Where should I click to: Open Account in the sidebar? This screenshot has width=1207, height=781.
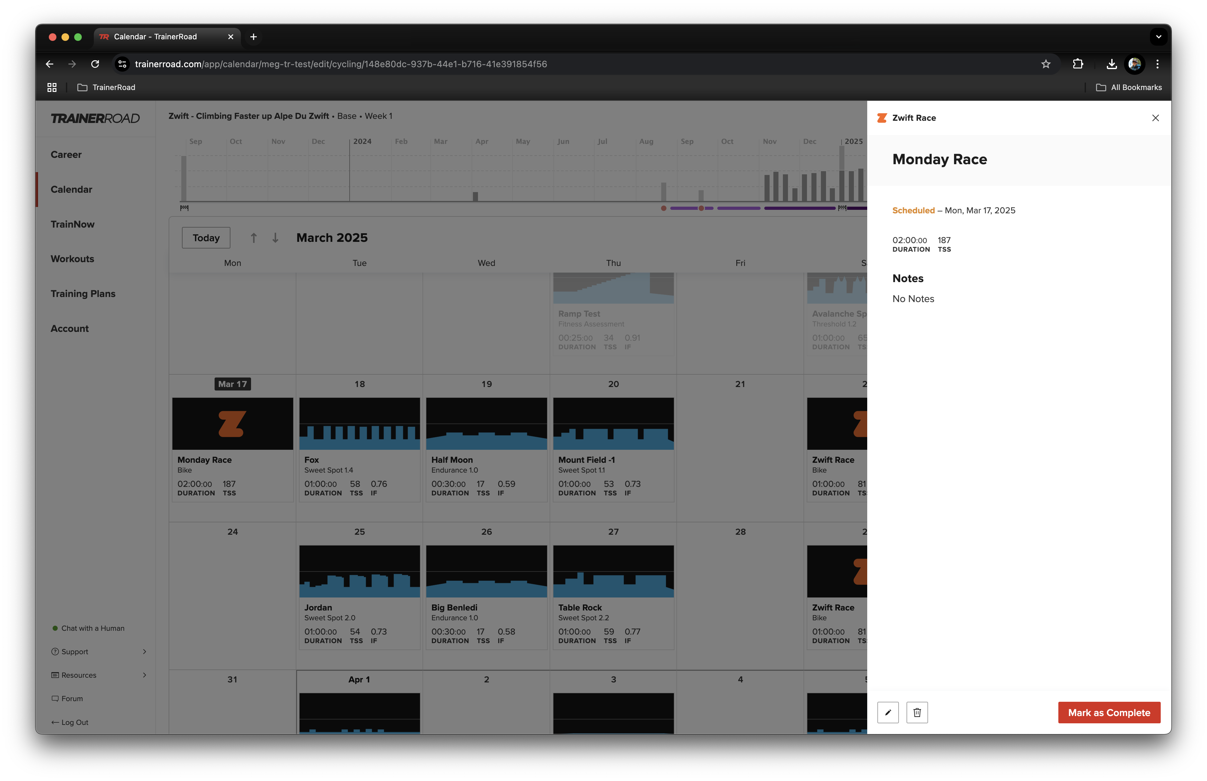pyautogui.click(x=69, y=329)
